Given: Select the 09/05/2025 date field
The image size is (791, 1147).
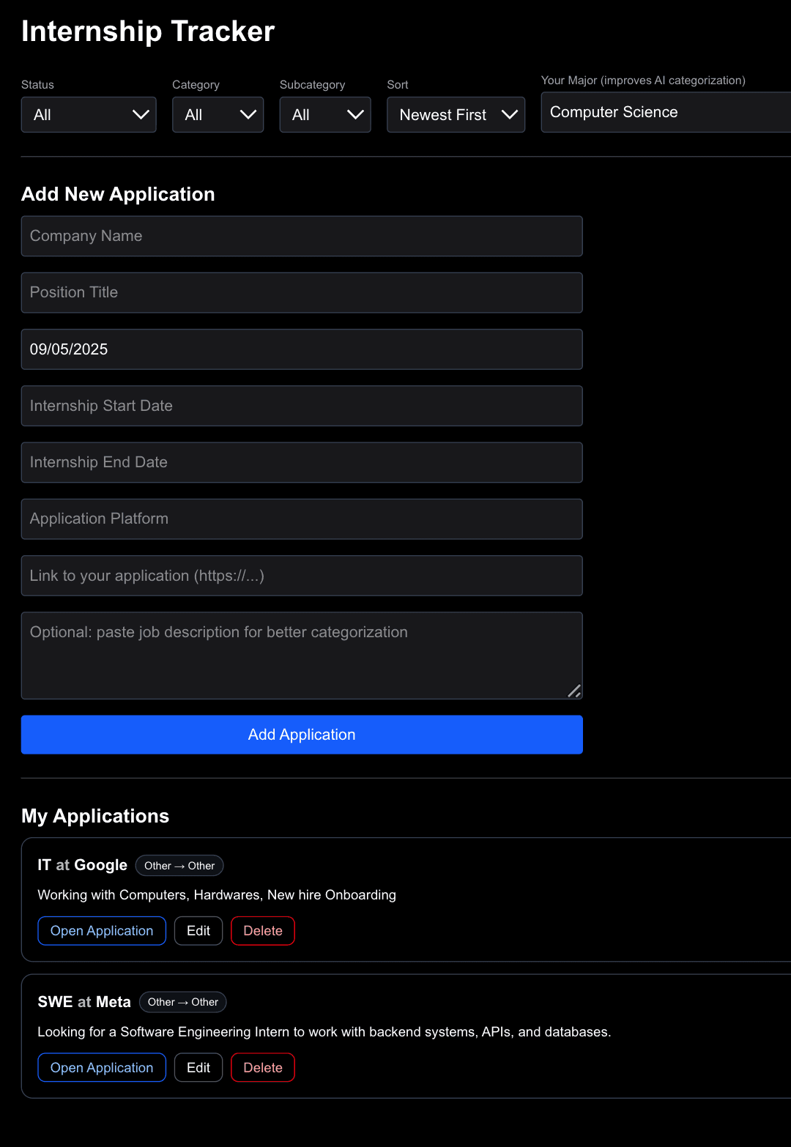Looking at the screenshot, I should (x=302, y=349).
